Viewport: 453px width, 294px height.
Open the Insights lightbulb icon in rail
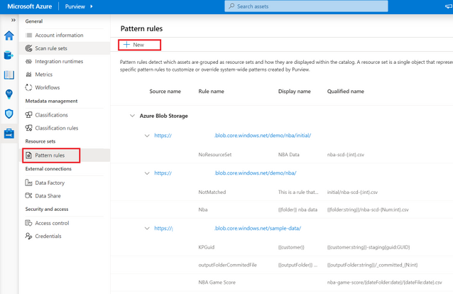point(9,94)
